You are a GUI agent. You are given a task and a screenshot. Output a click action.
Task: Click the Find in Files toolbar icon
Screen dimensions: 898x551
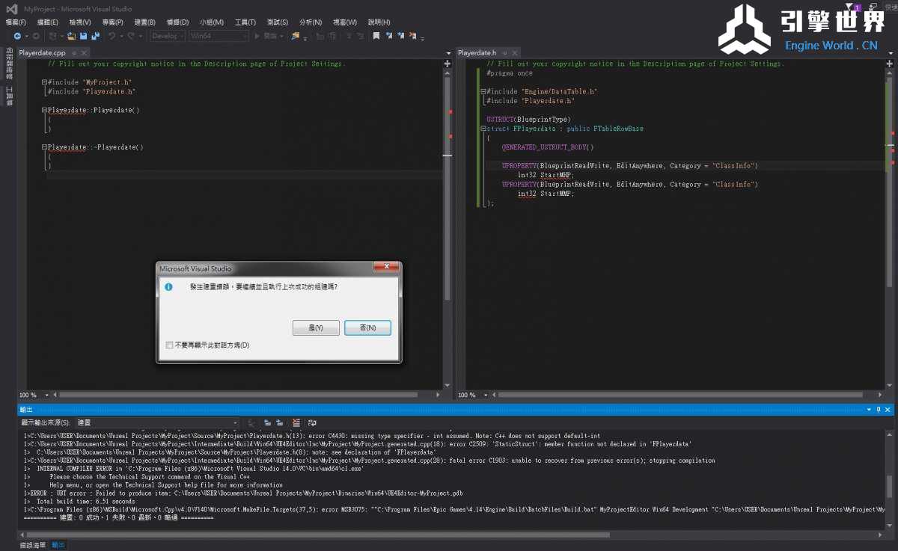point(296,36)
